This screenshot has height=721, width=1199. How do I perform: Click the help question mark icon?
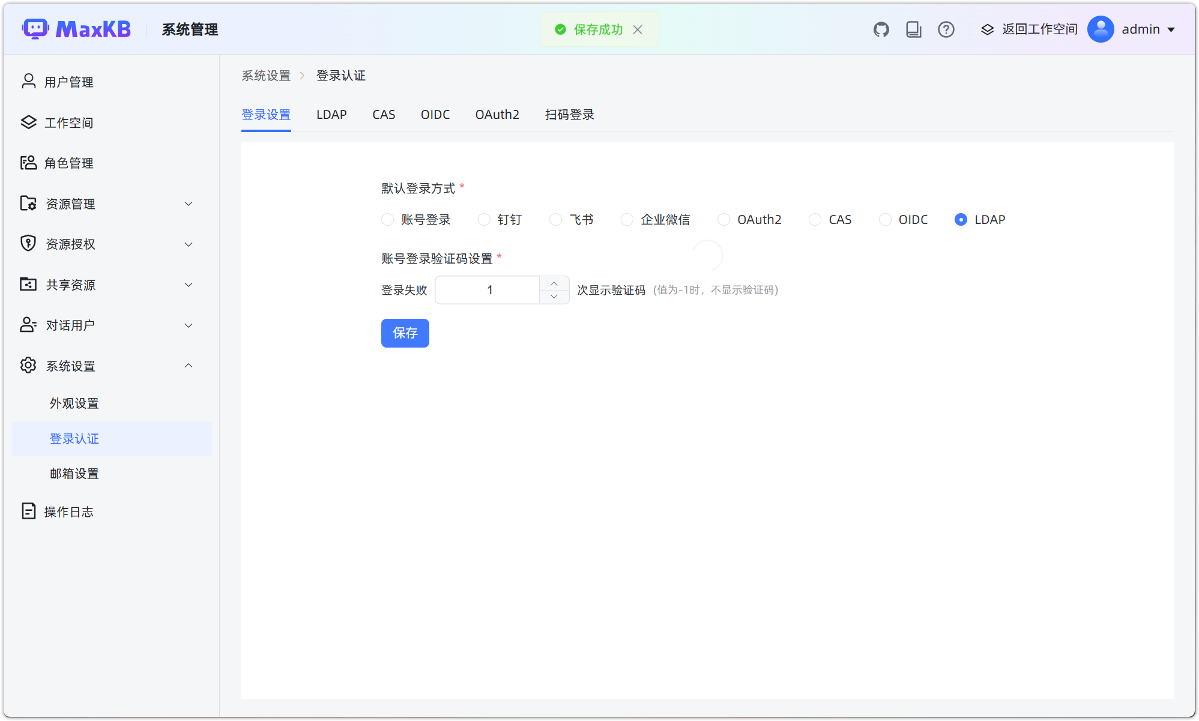pos(946,29)
